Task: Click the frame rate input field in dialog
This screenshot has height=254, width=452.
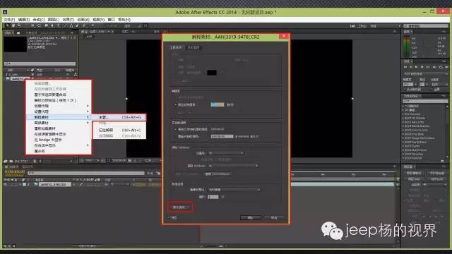Action: tap(218, 105)
